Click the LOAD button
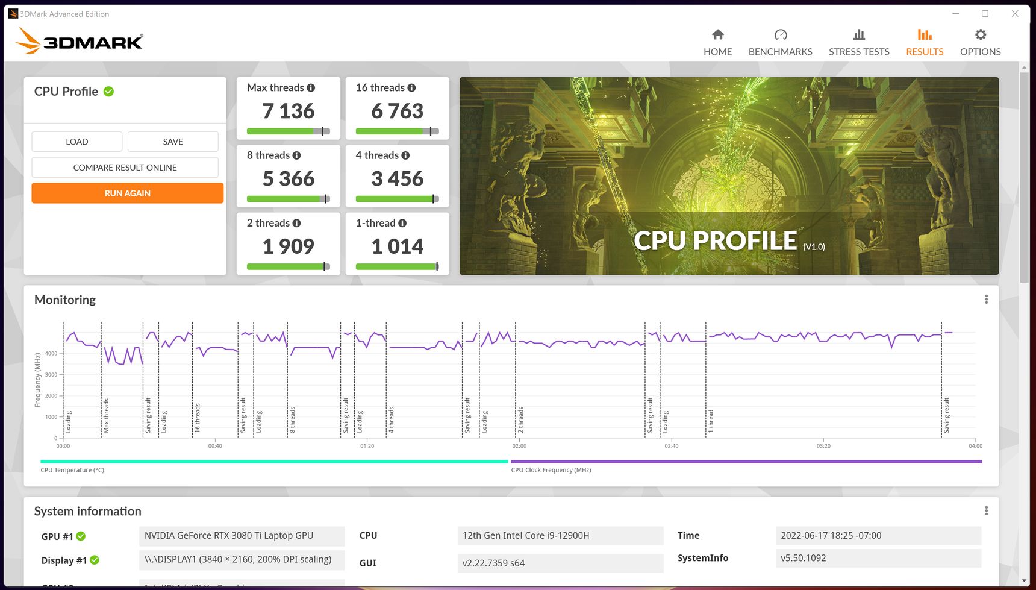Viewport: 1036px width, 590px height. pyautogui.click(x=77, y=142)
